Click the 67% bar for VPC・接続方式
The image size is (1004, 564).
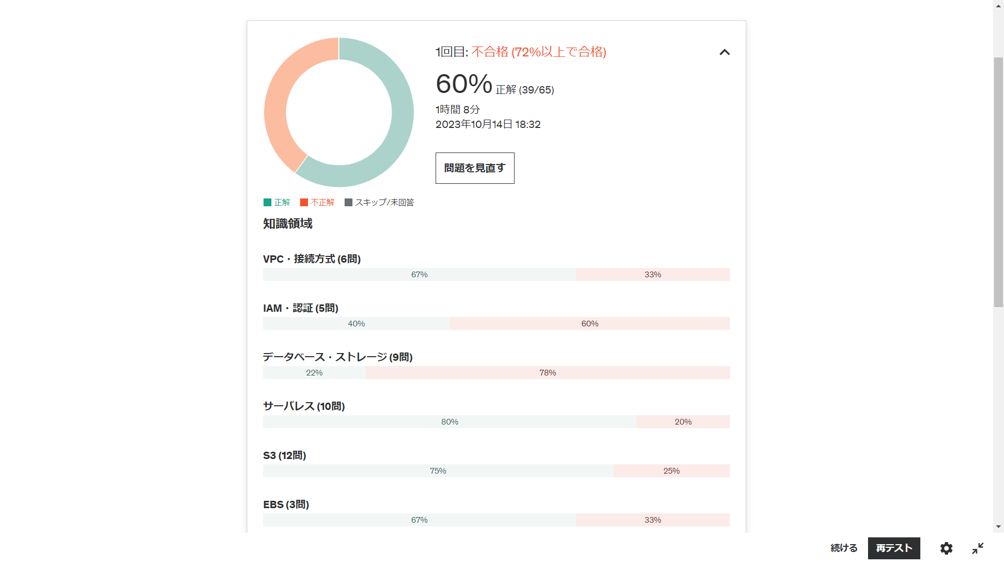419,274
